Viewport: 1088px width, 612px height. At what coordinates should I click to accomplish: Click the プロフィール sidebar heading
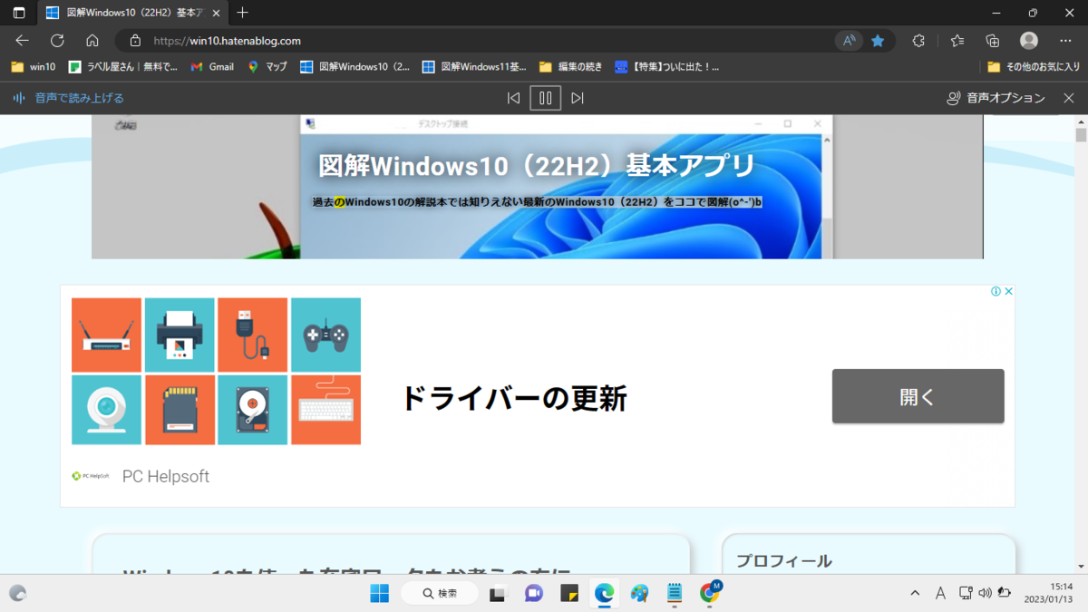[x=784, y=560]
